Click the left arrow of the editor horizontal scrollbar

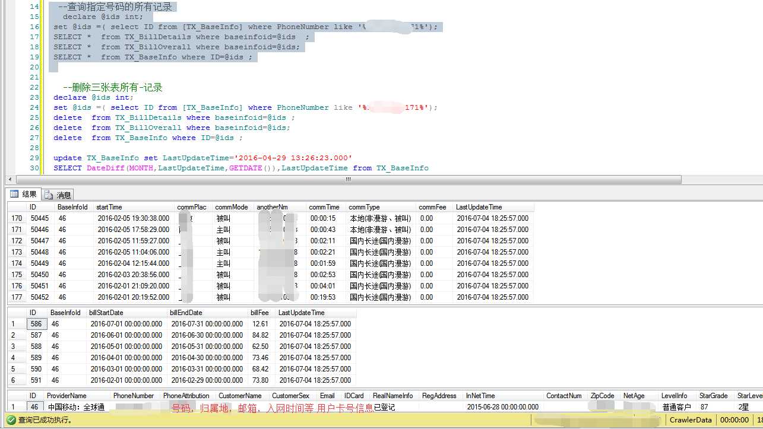[10, 179]
